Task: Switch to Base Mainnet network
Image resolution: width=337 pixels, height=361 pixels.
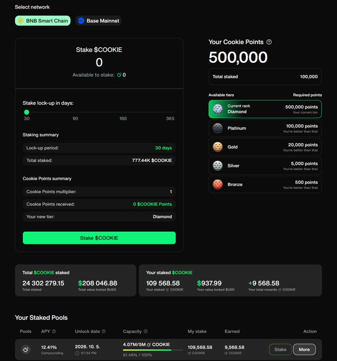Action: (x=98, y=21)
